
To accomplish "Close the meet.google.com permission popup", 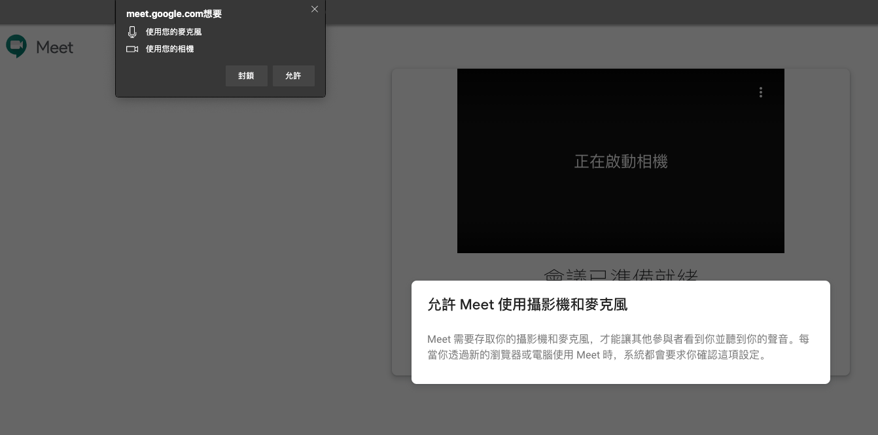I will point(315,9).
